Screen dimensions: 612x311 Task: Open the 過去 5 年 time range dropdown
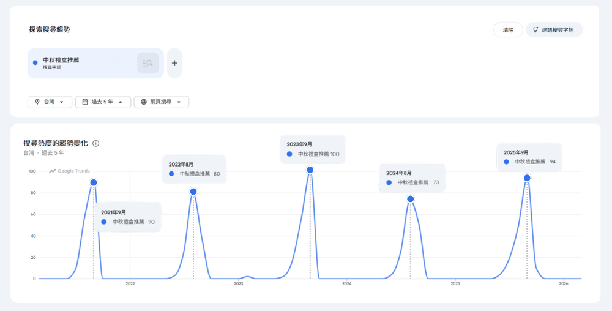[103, 102]
